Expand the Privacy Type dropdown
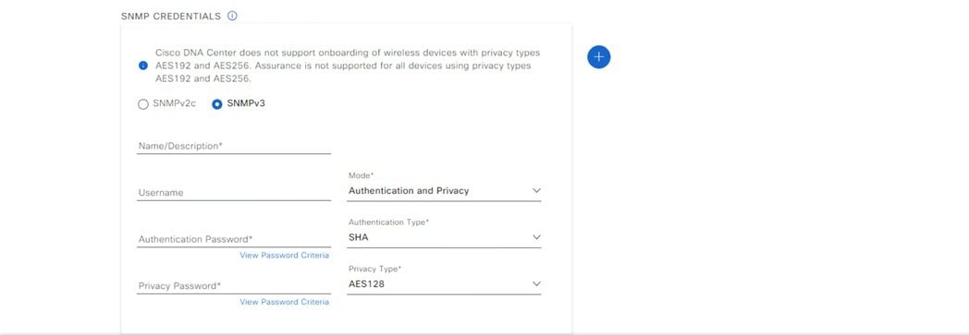 [x=444, y=284]
